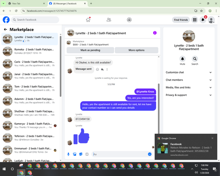Click the Marketplace $800 listing banner
220x176 pixels.
pos(112,43)
